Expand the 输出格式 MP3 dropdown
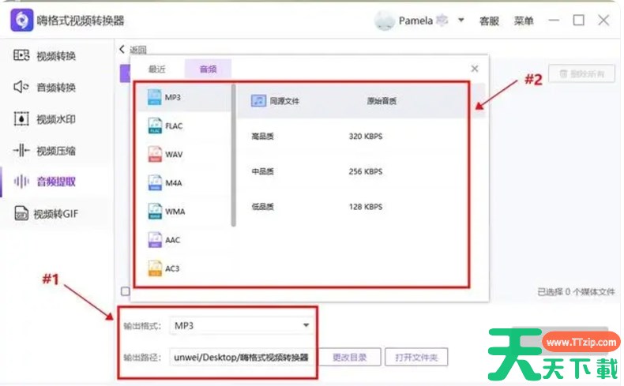 pyautogui.click(x=306, y=325)
